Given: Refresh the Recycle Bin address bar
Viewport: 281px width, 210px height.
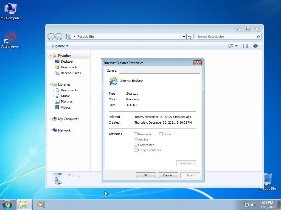Looking at the screenshot, I should click(190, 37).
